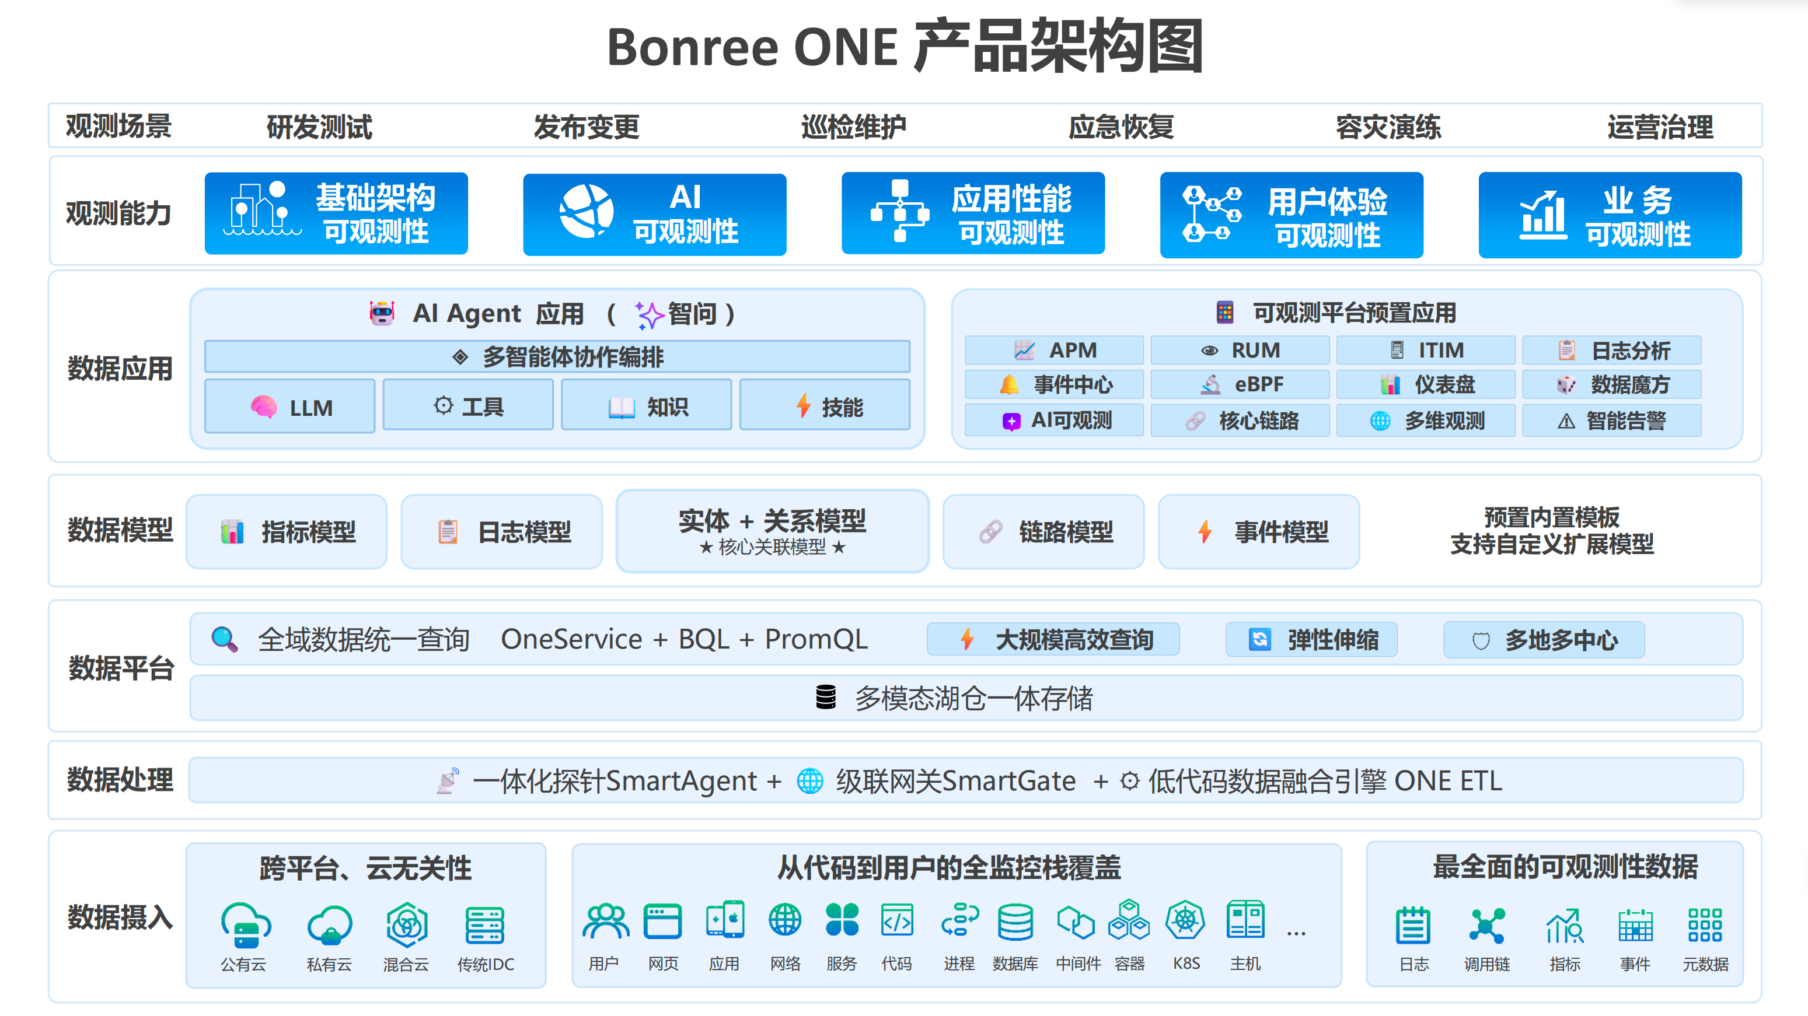Select the 用户 users icon
The width and height of the screenshot is (1808, 1016).
[605, 922]
